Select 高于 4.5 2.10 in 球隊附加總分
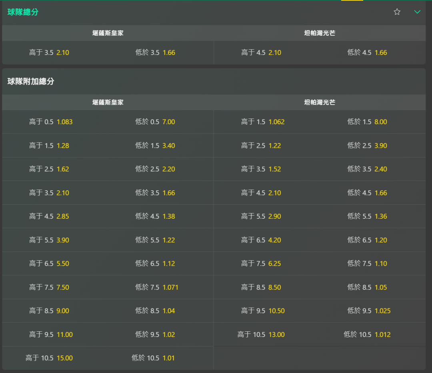The image size is (432, 373). [x=261, y=193]
